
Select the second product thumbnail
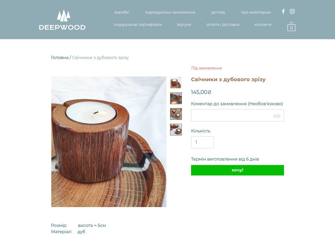pyautogui.click(x=176, y=98)
